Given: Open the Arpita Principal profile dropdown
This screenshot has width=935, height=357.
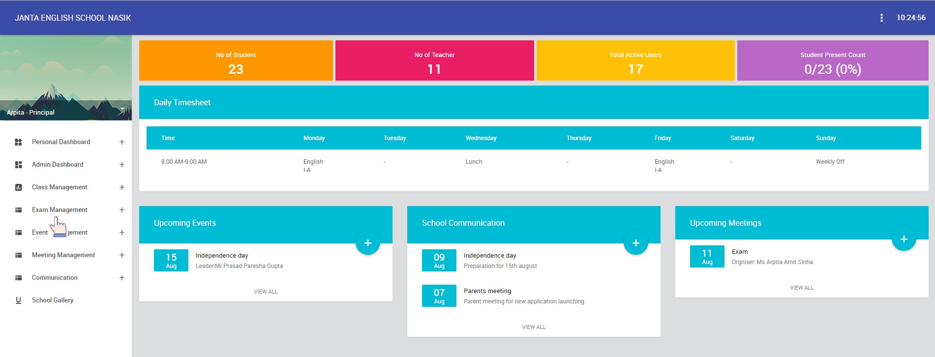Looking at the screenshot, I should click(122, 109).
